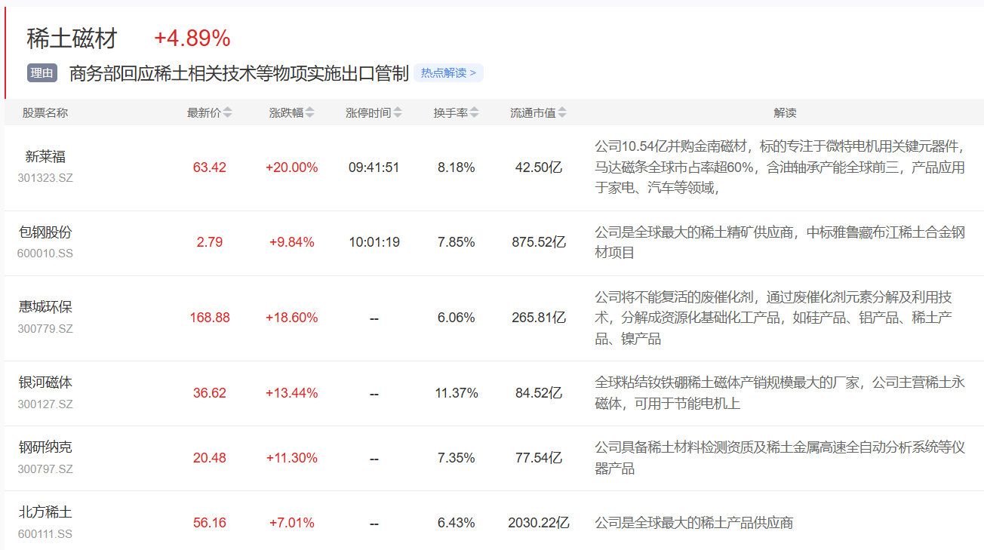Click stock code 600010.SS
984x550 pixels.
(x=45, y=253)
